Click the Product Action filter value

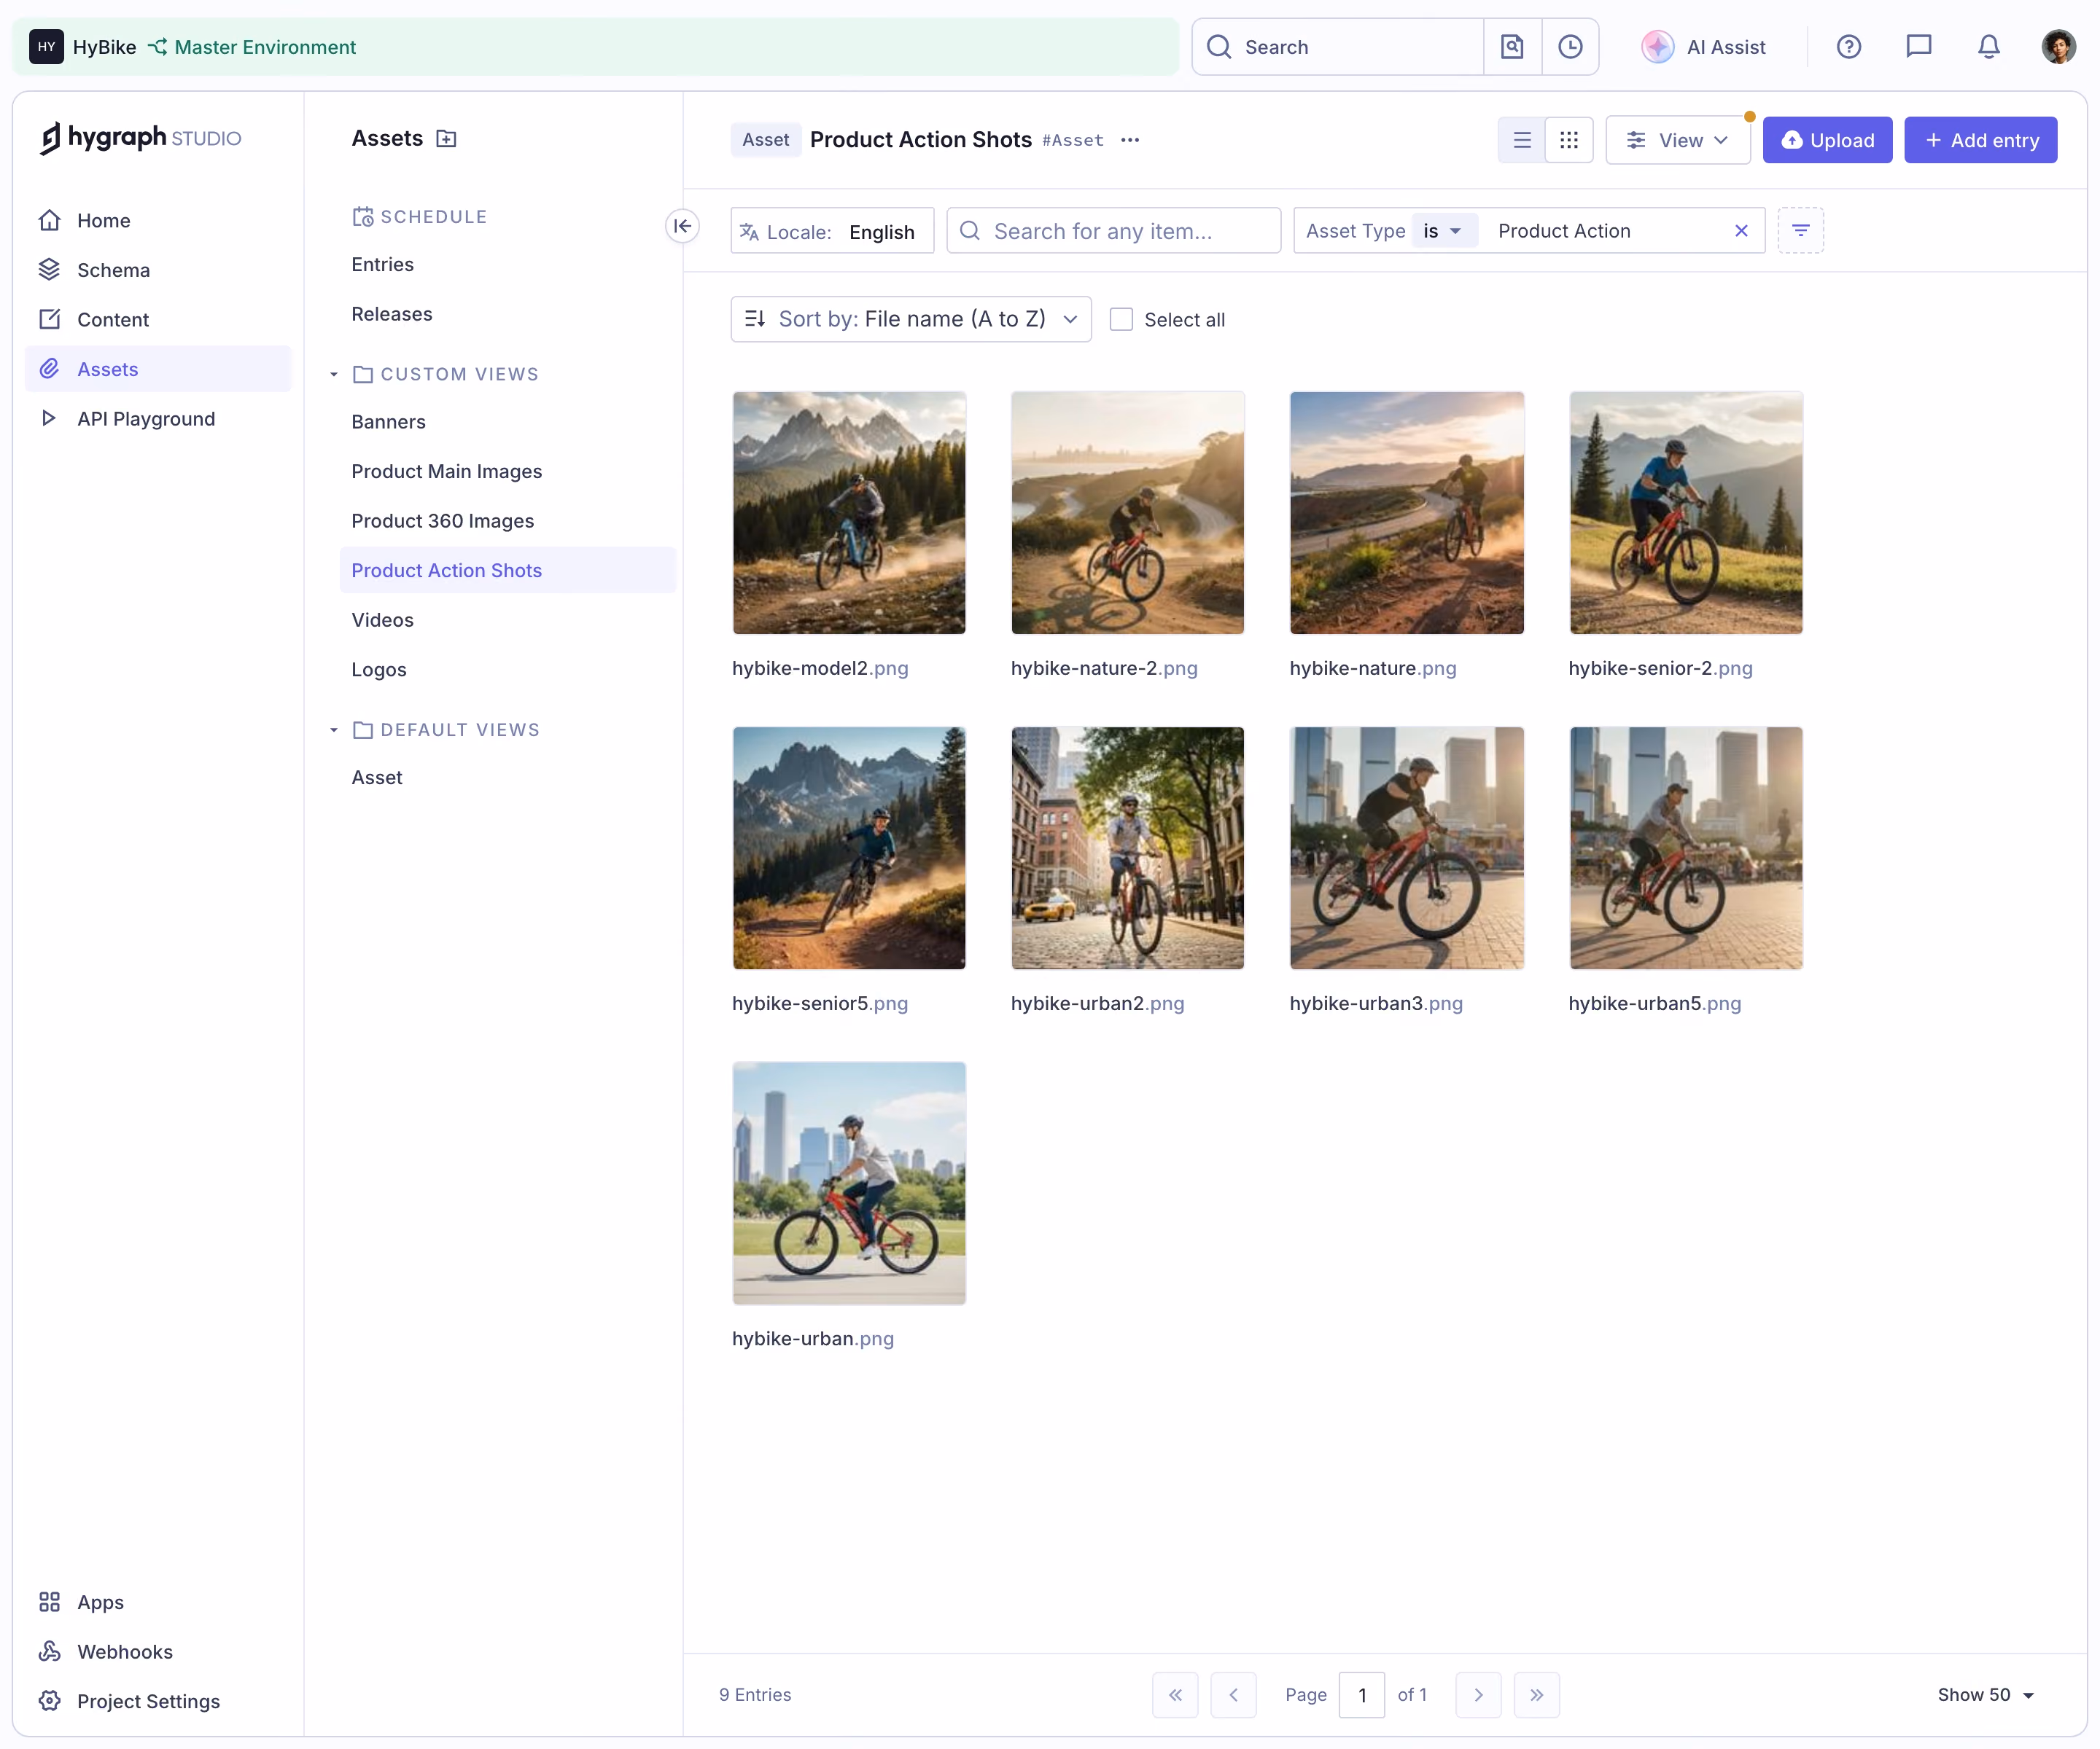pyautogui.click(x=1563, y=231)
